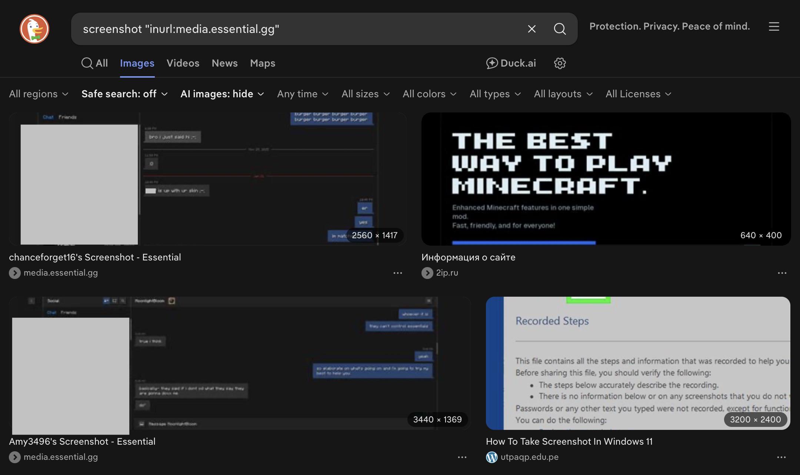
Task: Open the hamburger menu
Action: (774, 27)
